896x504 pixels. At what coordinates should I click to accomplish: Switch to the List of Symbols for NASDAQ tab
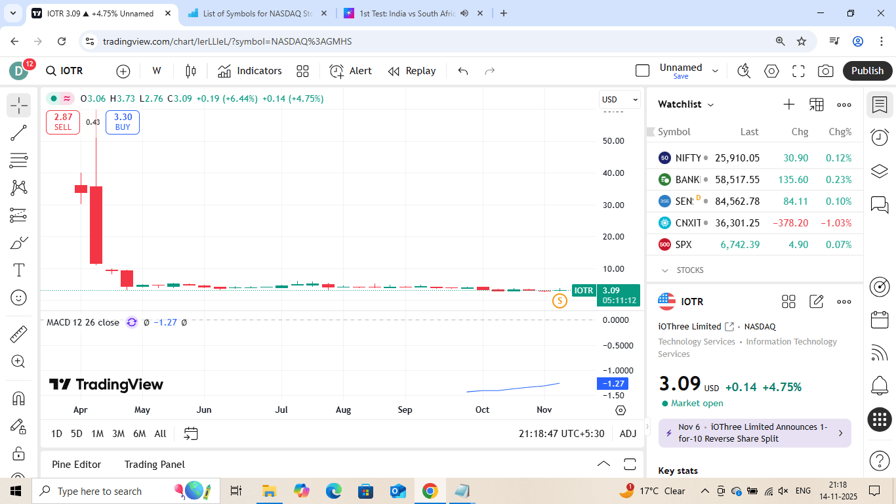coord(257,13)
